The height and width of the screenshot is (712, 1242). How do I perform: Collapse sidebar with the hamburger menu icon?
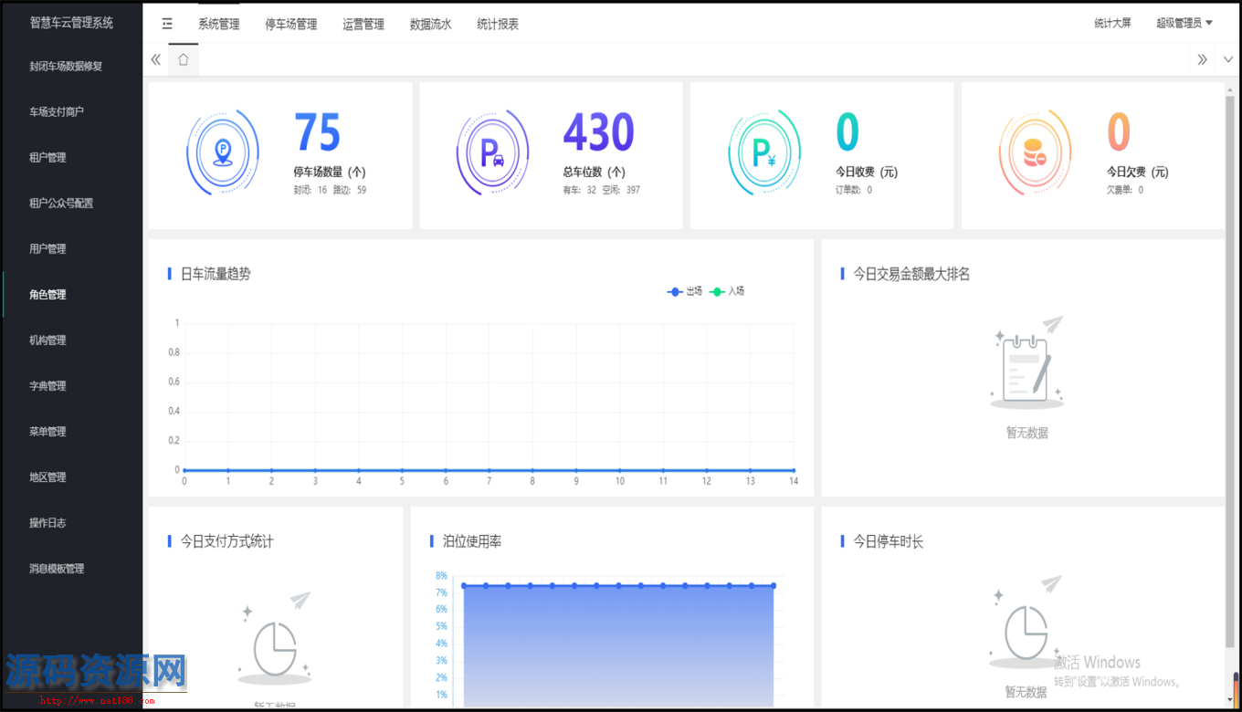pyautogui.click(x=167, y=24)
